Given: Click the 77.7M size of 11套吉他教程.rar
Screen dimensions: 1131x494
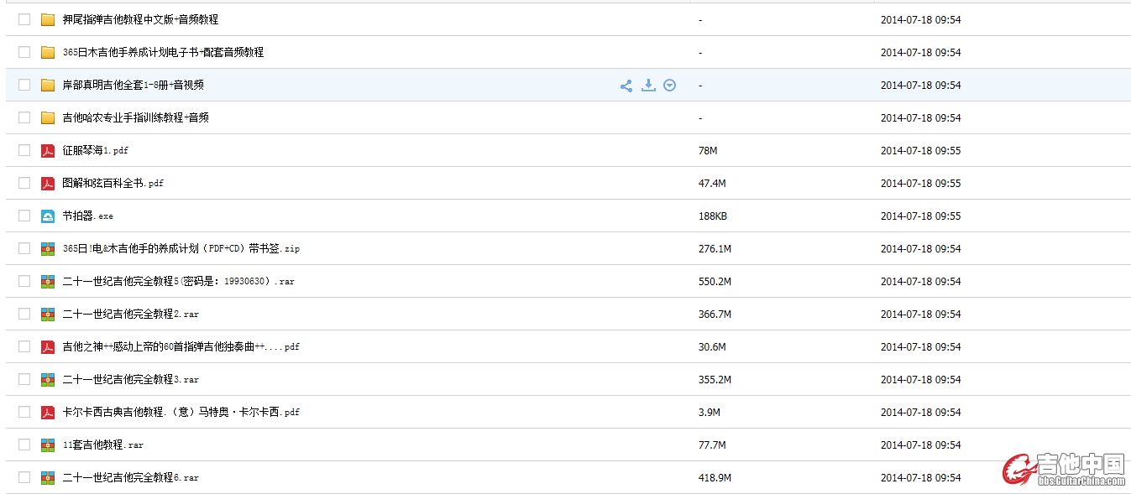Looking at the screenshot, I should point(712,445).
